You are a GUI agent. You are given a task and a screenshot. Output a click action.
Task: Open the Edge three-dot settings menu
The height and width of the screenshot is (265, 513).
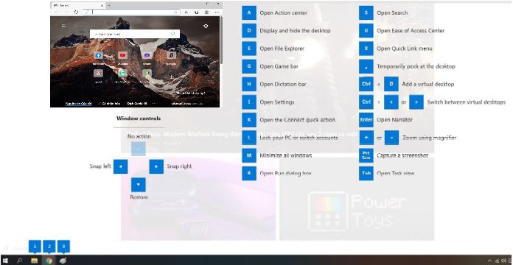[x=217, y=12]
